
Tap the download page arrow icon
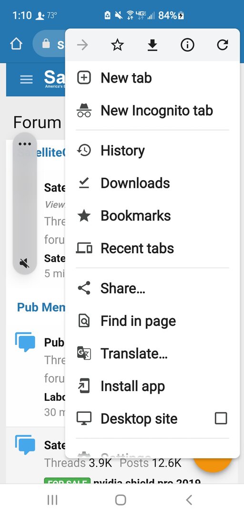coord(152,45)
